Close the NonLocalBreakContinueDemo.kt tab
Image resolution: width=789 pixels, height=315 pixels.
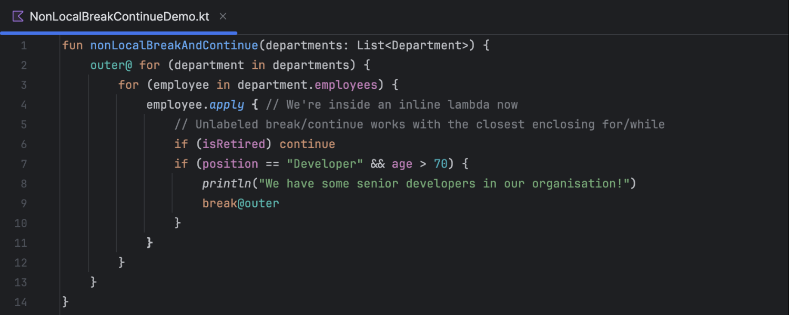pos(222,16)
